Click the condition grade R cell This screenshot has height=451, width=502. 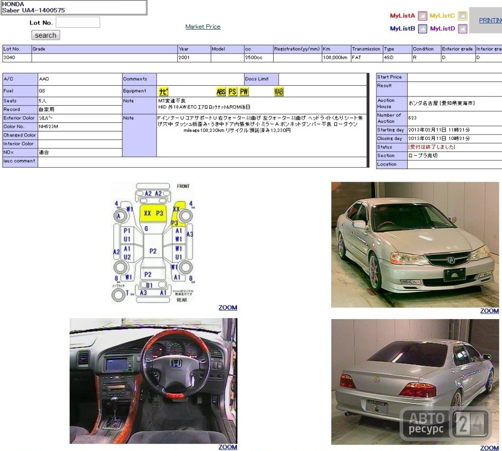pos(426,58)
